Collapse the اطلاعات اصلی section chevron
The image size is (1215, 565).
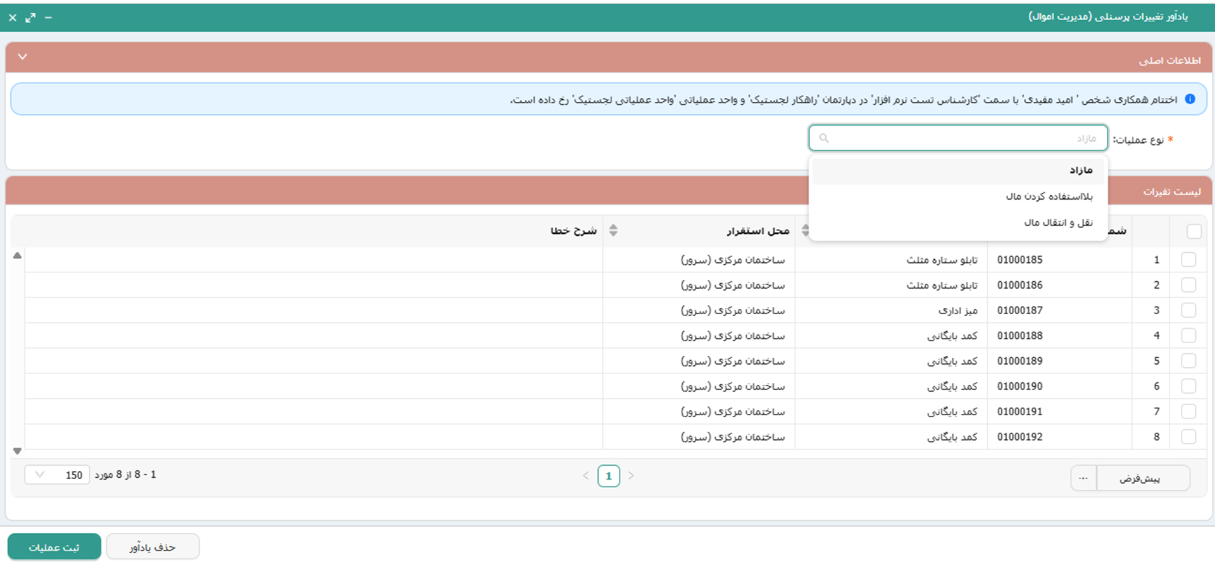pos(23,57)
